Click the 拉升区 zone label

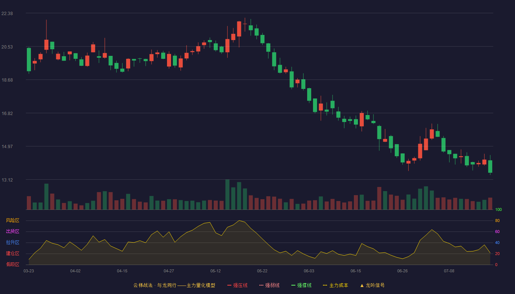[13, 243]
